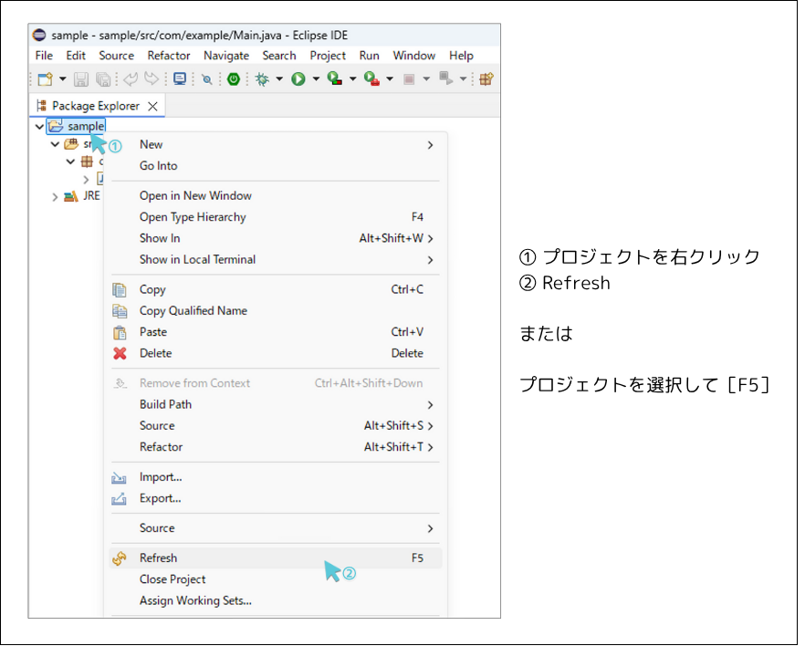
Task: Select Go Into in the context menu
Action: point(276,166)
